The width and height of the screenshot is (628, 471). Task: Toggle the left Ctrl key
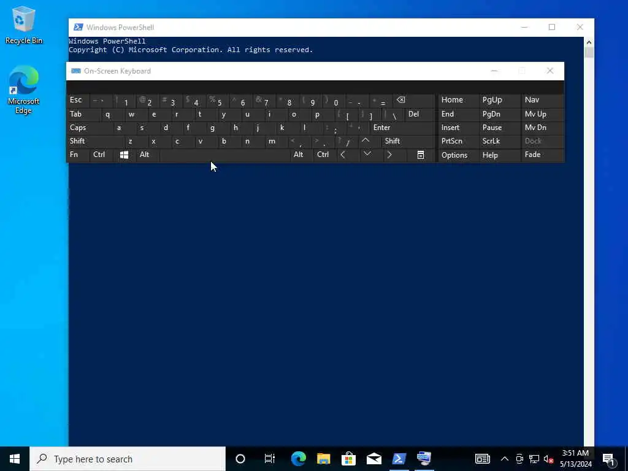[x=101, y=155]
